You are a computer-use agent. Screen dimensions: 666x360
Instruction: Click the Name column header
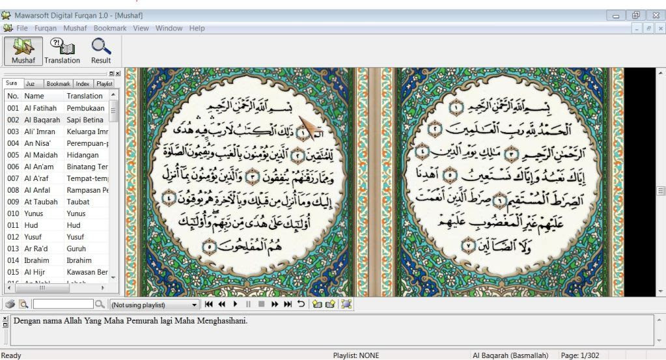43,96
